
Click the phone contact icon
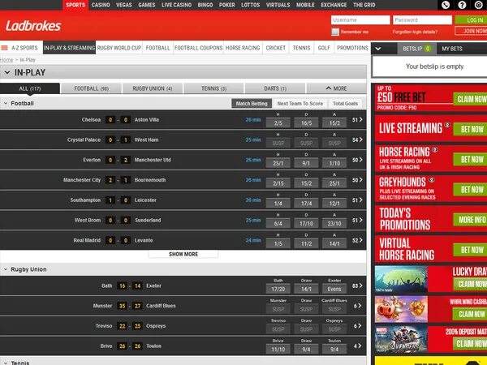click(x=446, y=5)
